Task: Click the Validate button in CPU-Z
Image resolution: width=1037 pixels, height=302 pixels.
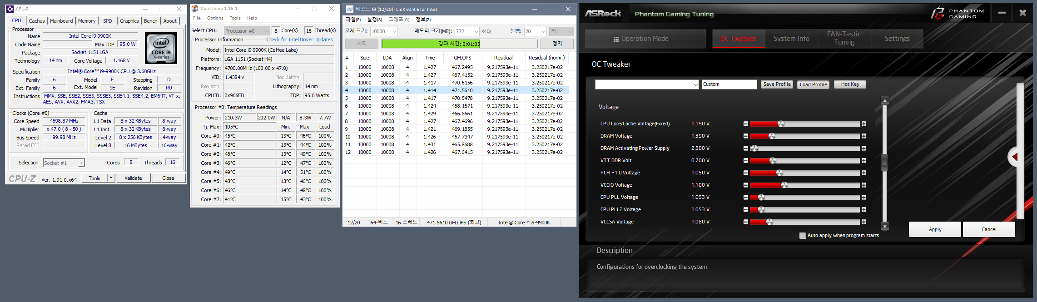Action: [133, 178]
